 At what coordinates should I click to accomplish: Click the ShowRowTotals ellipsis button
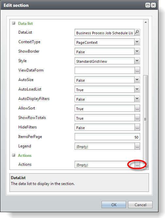coord(137,118)
